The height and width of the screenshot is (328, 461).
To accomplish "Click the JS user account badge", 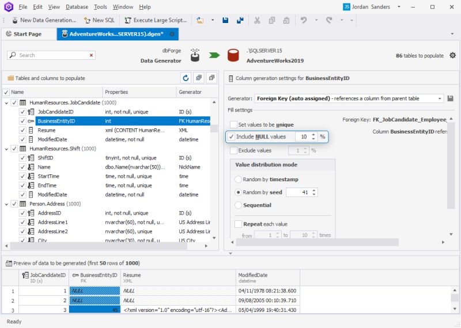I will click(x=347, y=7).
